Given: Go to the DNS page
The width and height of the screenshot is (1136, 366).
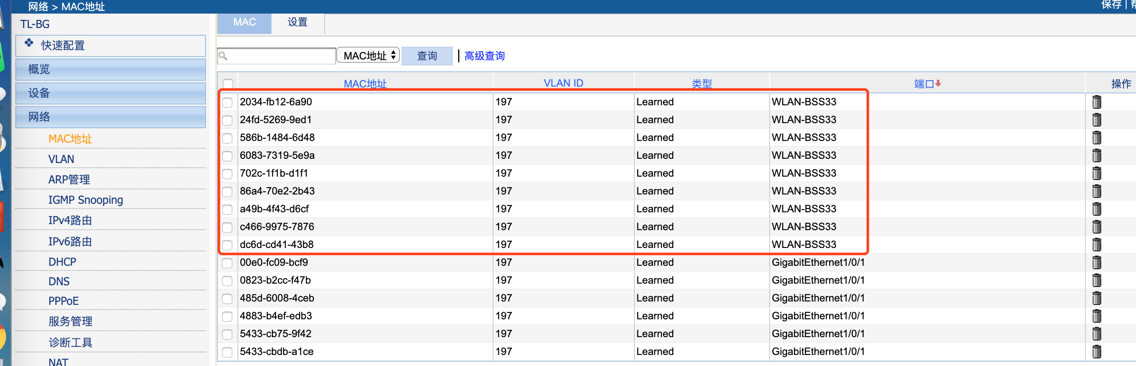Looking at the screenshot, I should (59, 282).
